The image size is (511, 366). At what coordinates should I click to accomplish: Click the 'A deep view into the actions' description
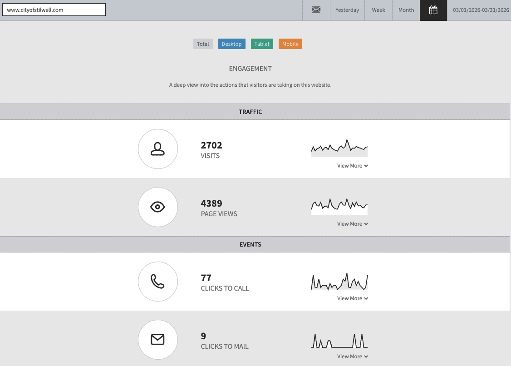251,85
